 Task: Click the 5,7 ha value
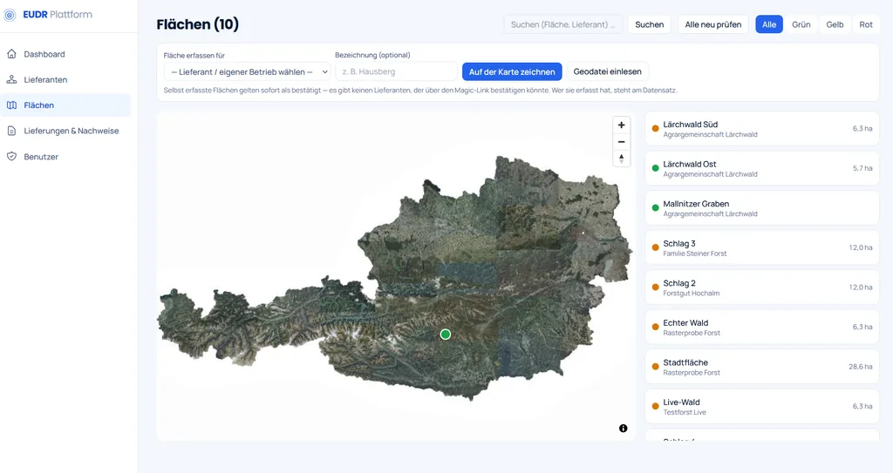click(x=862, y=168)
